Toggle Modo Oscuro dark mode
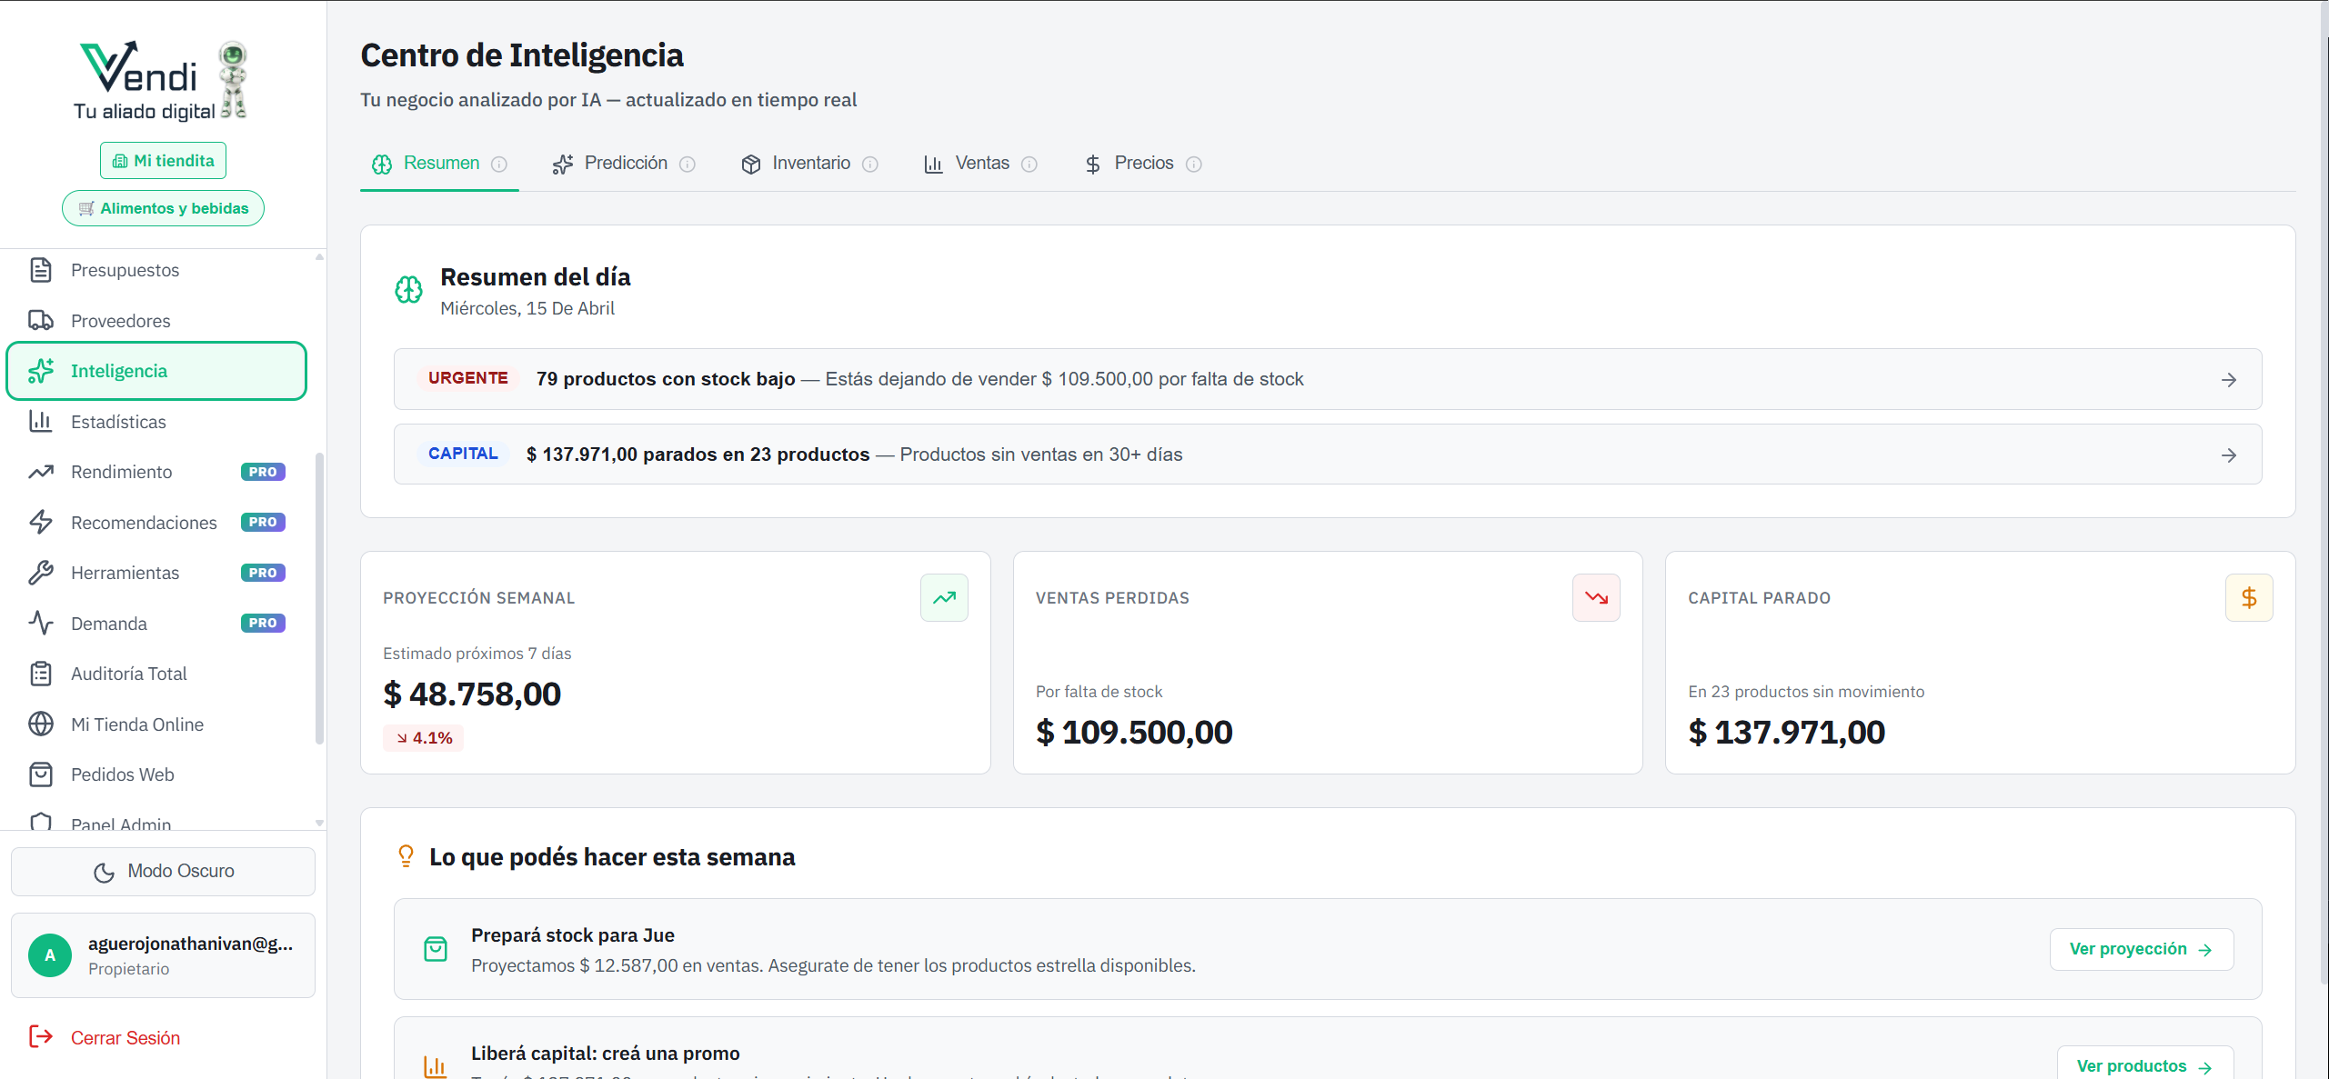This screenshot has width=2329, height=1079. coord(163,871)
